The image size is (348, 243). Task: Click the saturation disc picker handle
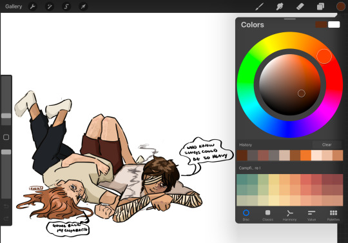[x=301, y=93]
